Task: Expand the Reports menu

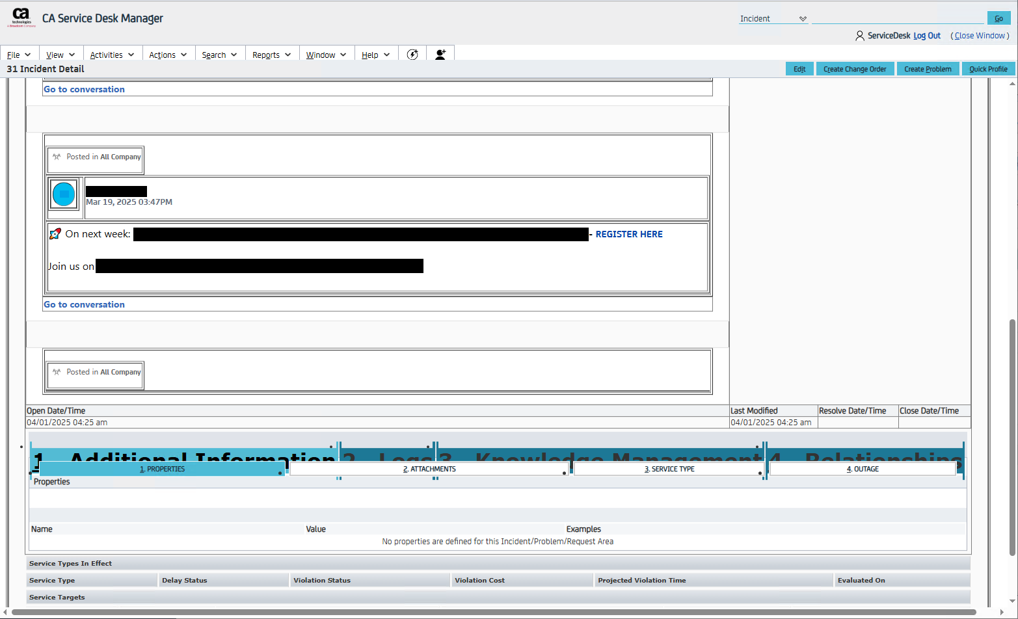Action: (x=271, y=55)
